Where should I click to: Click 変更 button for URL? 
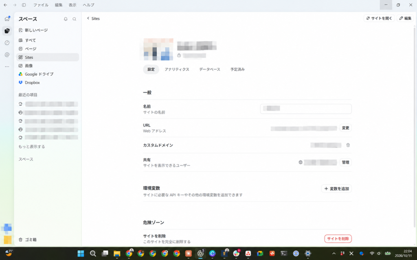pyautogui.click(x=345, y=128)
